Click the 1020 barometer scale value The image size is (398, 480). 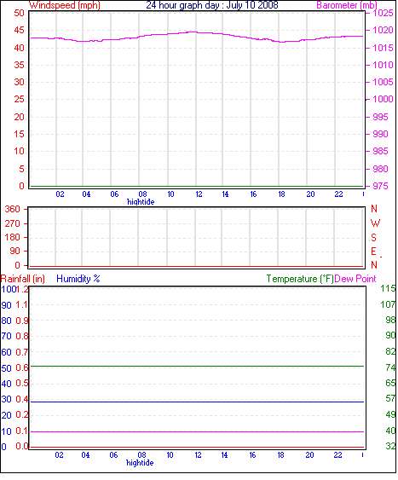click(x=383, y=31)
